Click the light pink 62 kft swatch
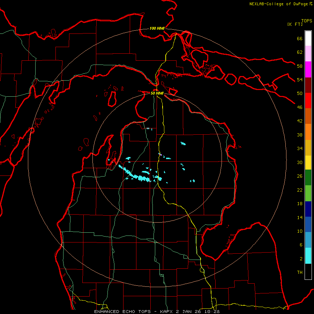 [308, 53]
